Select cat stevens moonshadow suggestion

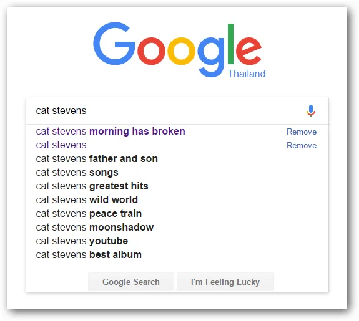tap(95, 228)
